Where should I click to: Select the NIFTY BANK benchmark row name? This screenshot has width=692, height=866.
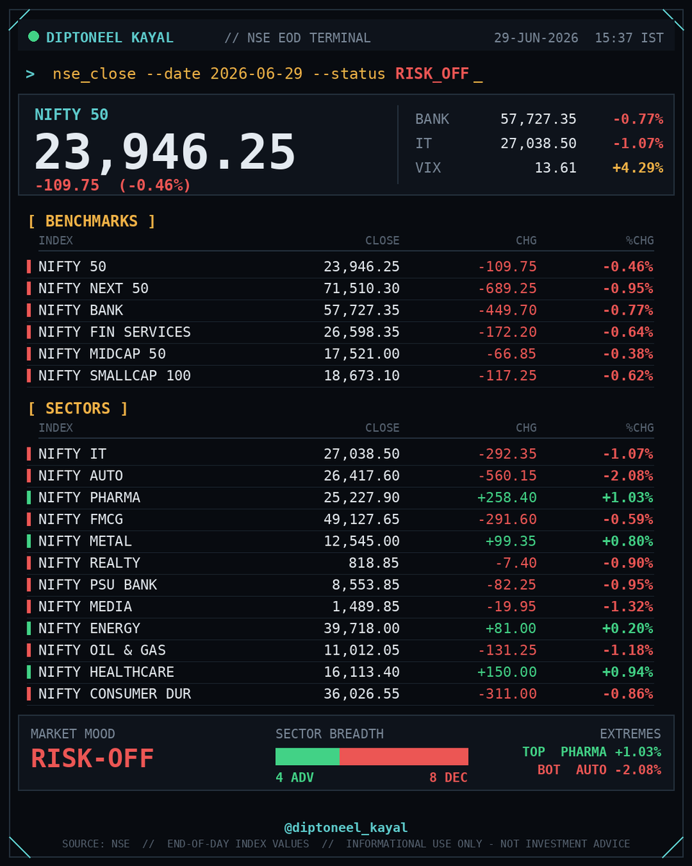(81, 310)
